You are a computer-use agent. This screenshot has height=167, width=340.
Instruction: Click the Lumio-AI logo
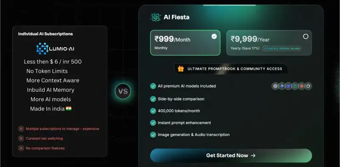coord(55,48)
